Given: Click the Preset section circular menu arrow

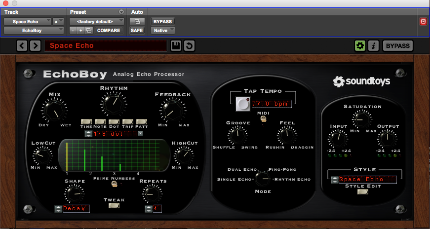Looking at the screenshot, I should click(121, 12).
